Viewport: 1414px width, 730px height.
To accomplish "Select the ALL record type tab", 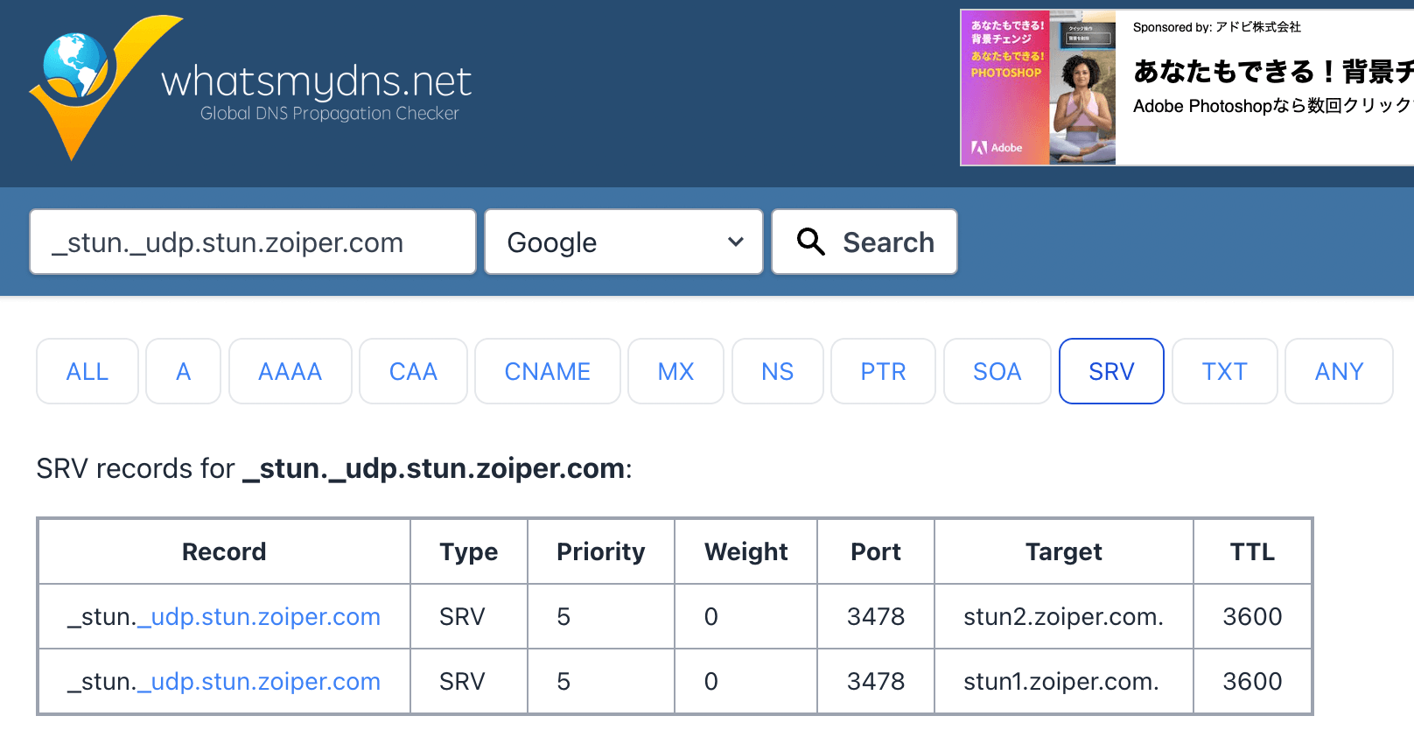I will pyautogui.click(x=87, y=371).
